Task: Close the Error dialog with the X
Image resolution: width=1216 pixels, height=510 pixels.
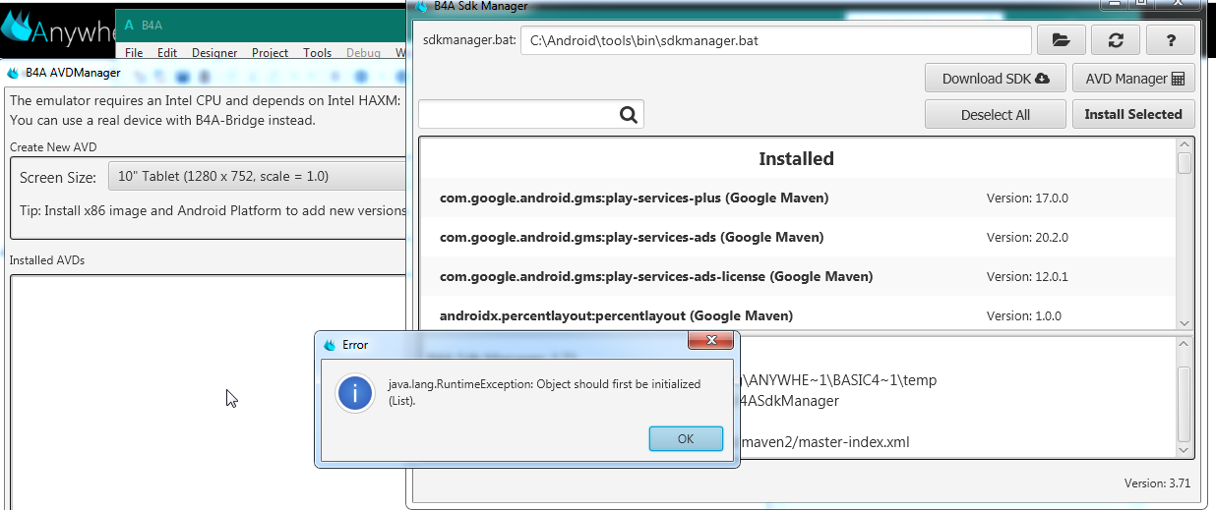Action: (709, 343)
